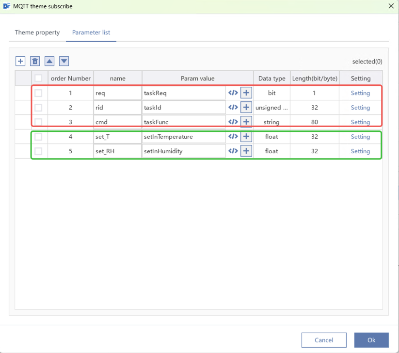Screen dimensions: 399x353
Task: Tick the checkbox for the req row
Action: pos(38,93)
